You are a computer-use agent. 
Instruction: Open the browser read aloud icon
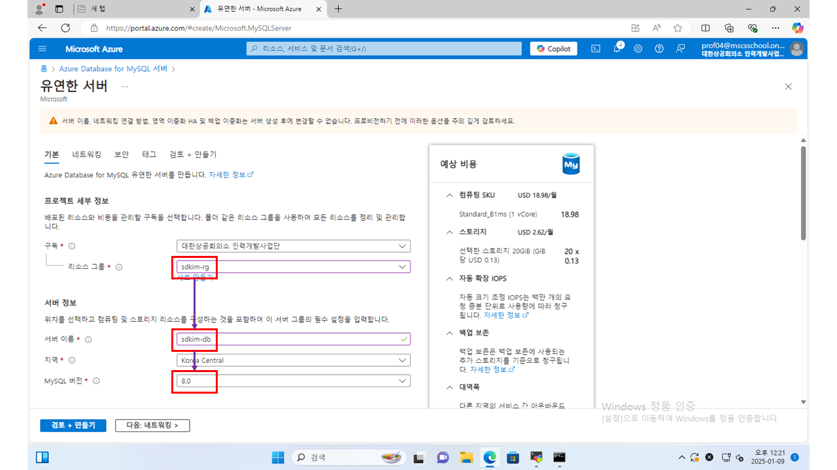pos(657,28)
